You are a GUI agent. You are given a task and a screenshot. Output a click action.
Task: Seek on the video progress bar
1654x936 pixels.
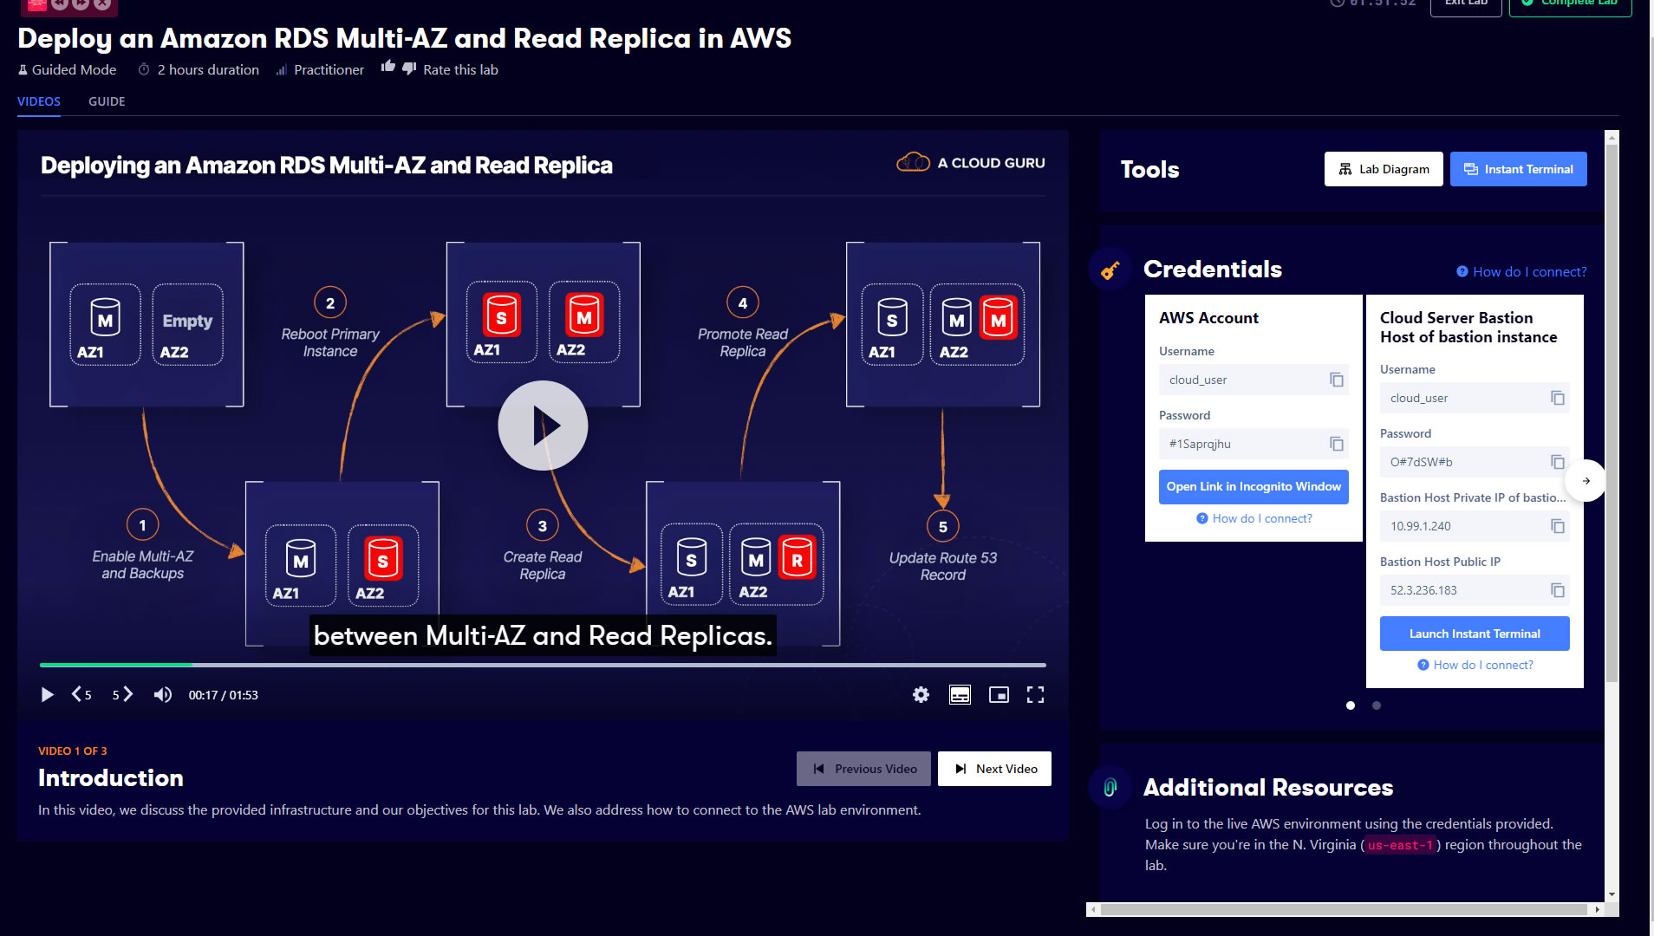[543, 665]
